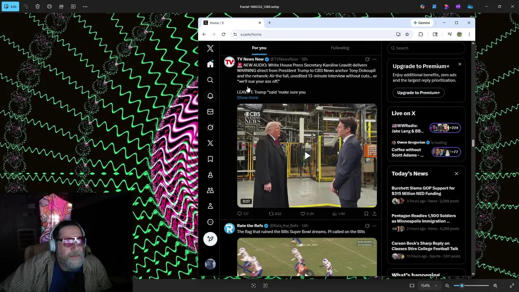Open Messages envelope in X sidebar
The height and width of the screenshot is (292, 519).
coord(210,112)
